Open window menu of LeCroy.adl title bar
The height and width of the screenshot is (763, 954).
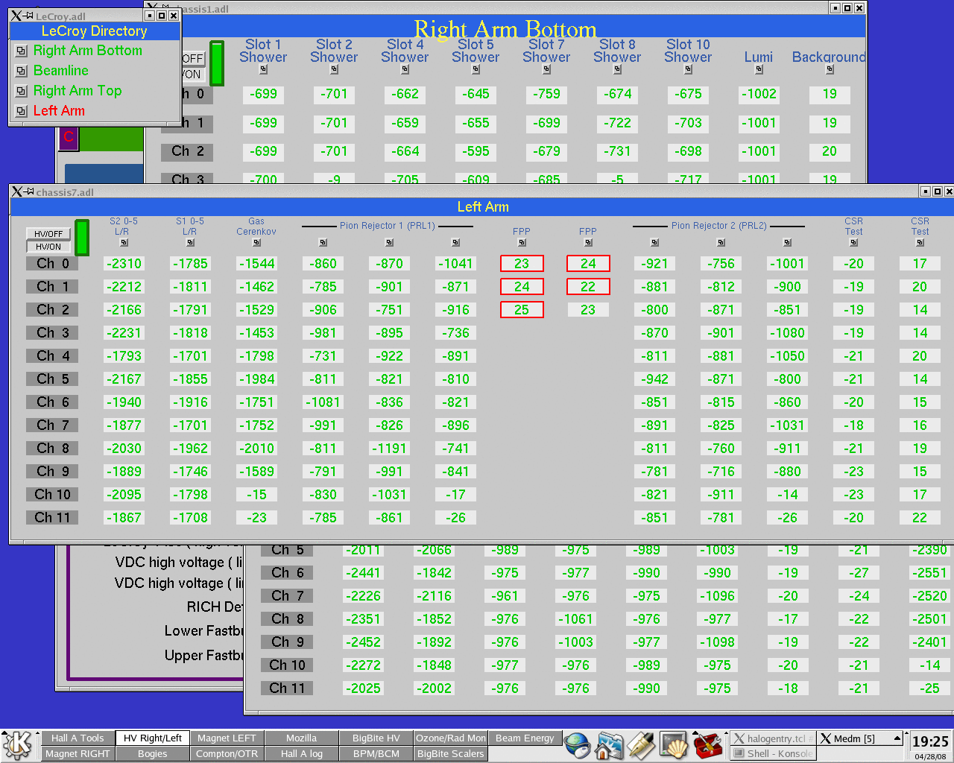16,16
